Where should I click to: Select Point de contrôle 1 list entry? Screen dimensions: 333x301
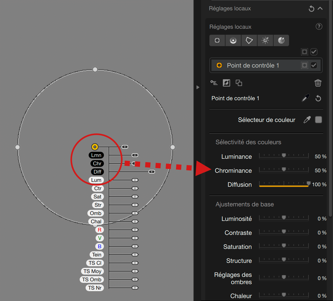266,65
